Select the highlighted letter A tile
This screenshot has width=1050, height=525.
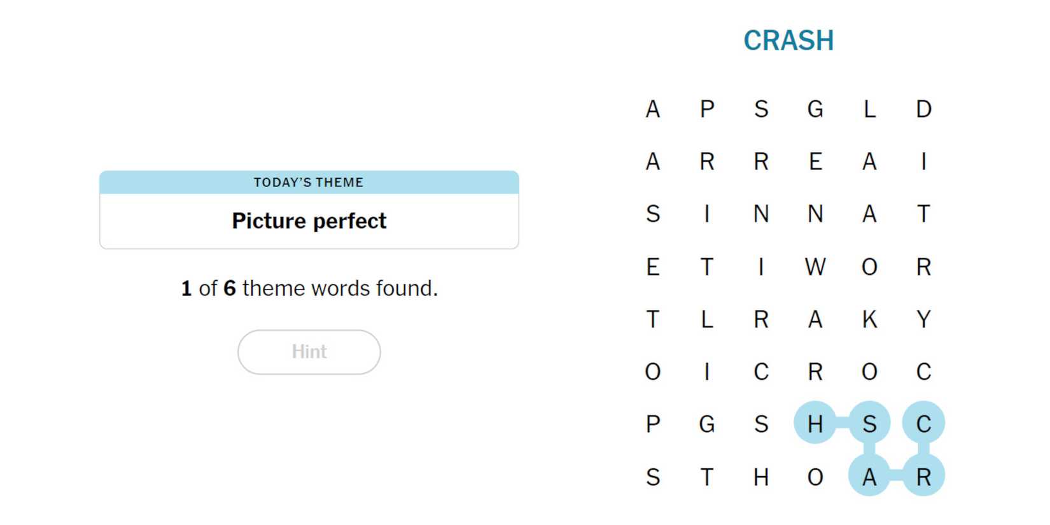tap(869, 476)
